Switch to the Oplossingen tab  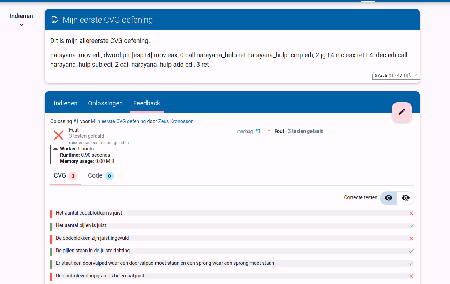pos(105,103)
